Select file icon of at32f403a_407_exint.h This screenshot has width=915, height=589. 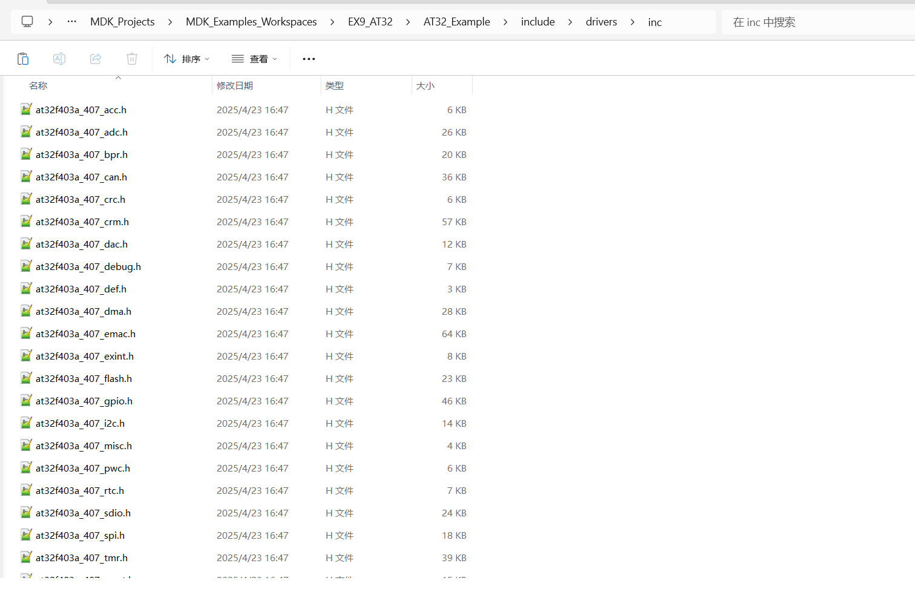coord(26,356)
